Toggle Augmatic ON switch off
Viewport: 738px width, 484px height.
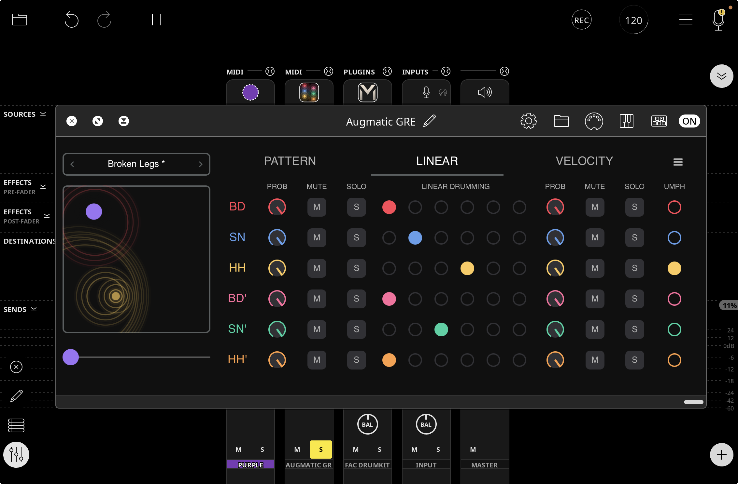click(x=689, y=121)
